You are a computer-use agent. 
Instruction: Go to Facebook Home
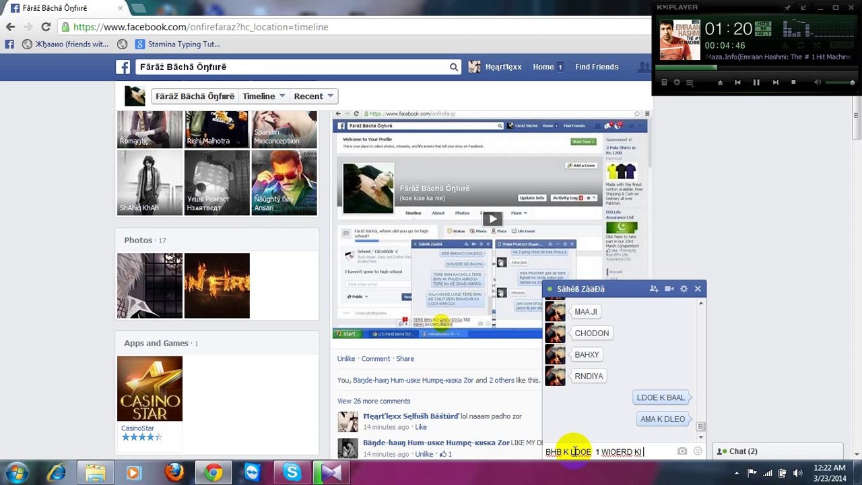pyautogui.click(x=543, y=67)
